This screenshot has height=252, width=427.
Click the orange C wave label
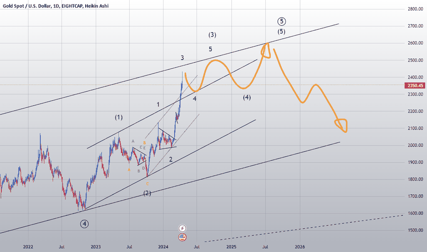click(148, 184)
